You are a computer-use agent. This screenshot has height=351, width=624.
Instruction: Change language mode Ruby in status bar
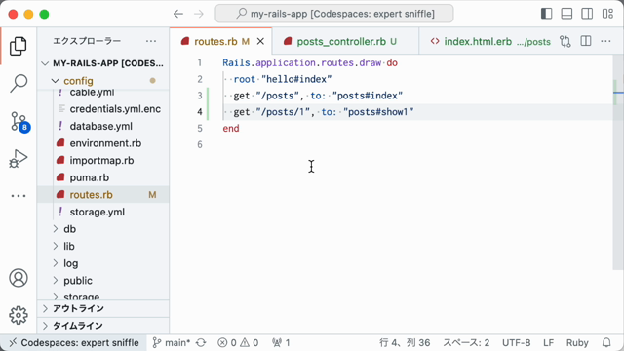point(577,342)
